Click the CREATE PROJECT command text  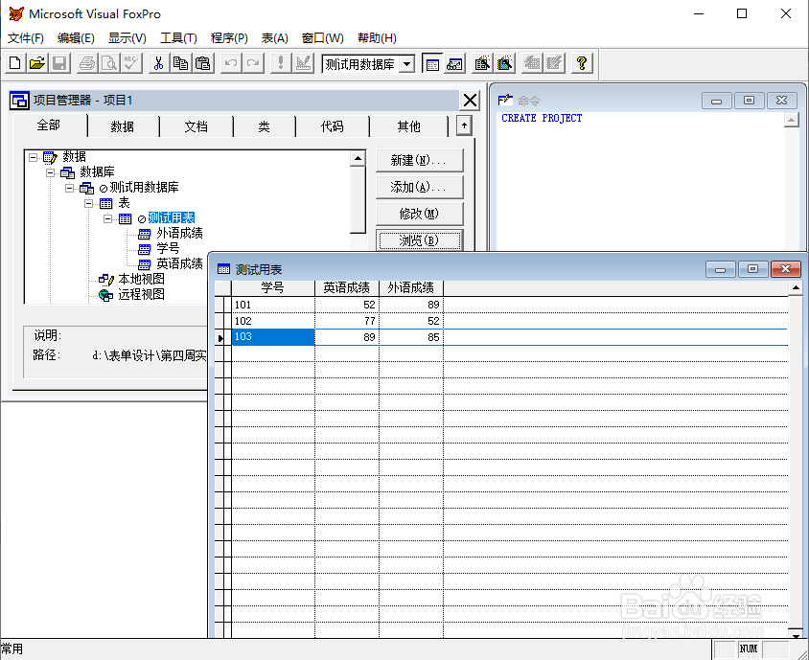click(x=542, y=118)
